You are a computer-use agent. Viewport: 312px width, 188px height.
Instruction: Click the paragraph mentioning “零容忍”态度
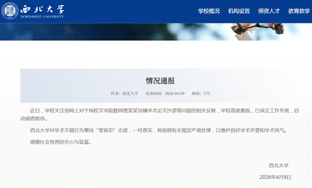158,131
